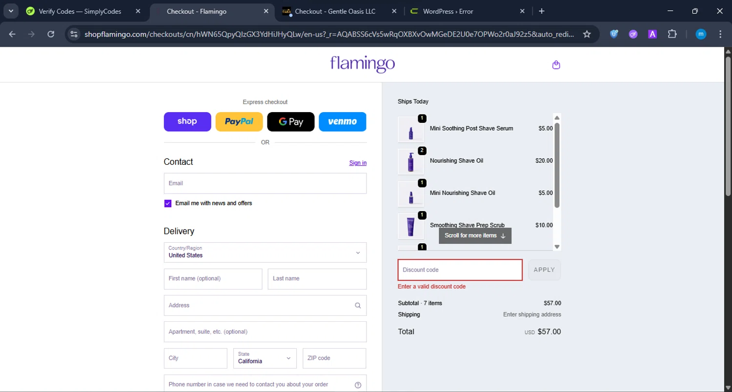Click the Address input field

[x=265, y=305]
